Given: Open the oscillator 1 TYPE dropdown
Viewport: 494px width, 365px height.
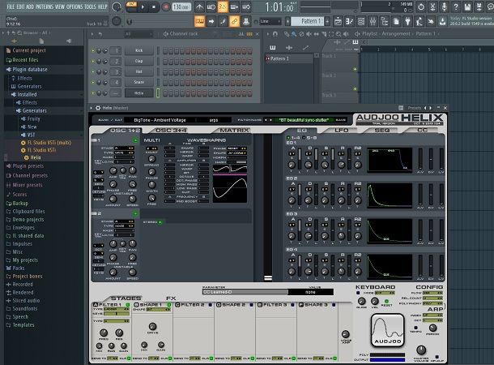Looking at the screenshot, I should [x=124, y=152].
